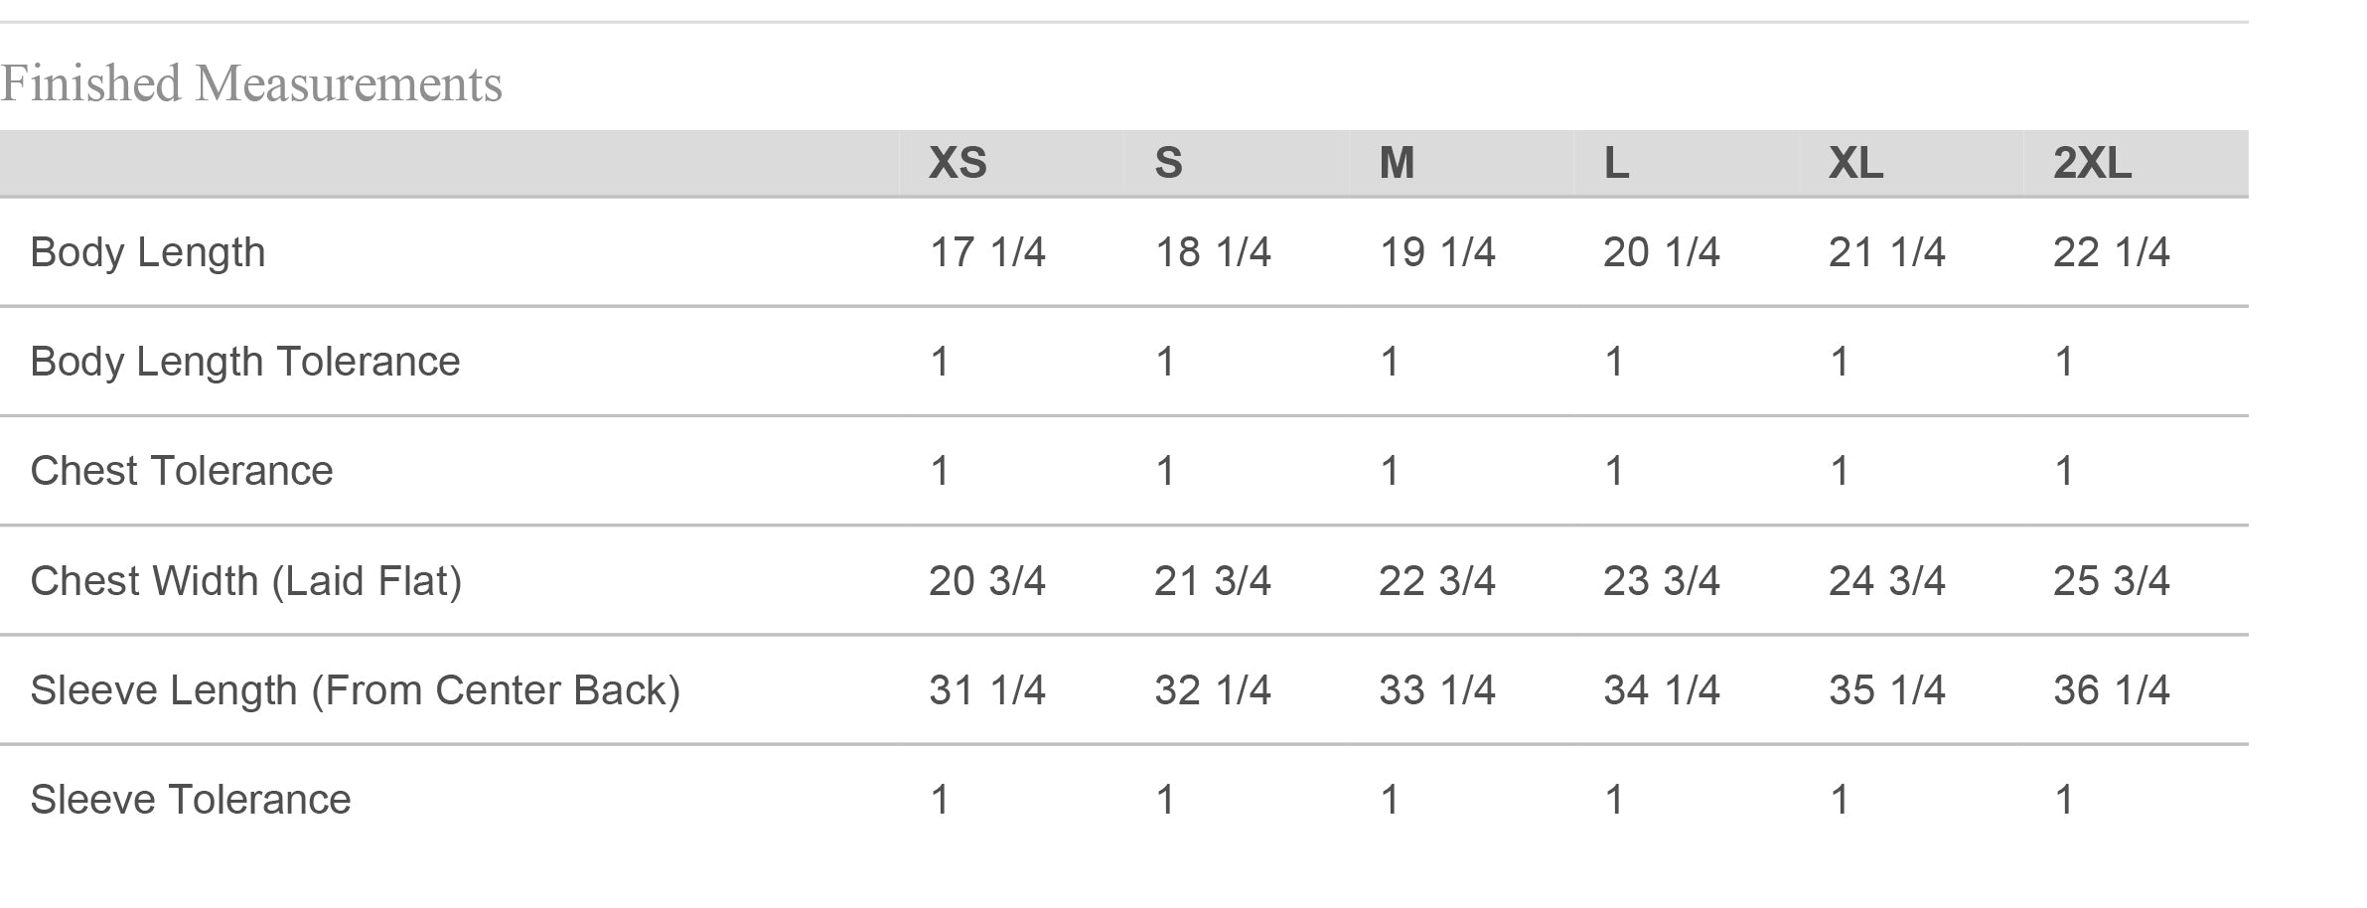Select the Chest Tolerance row label
This screenshot has height=908, width=2367.
coord(182,471)
